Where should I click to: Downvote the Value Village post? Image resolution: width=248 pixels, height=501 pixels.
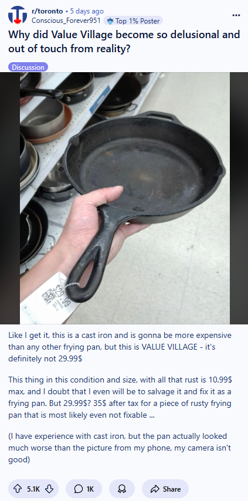49,489
